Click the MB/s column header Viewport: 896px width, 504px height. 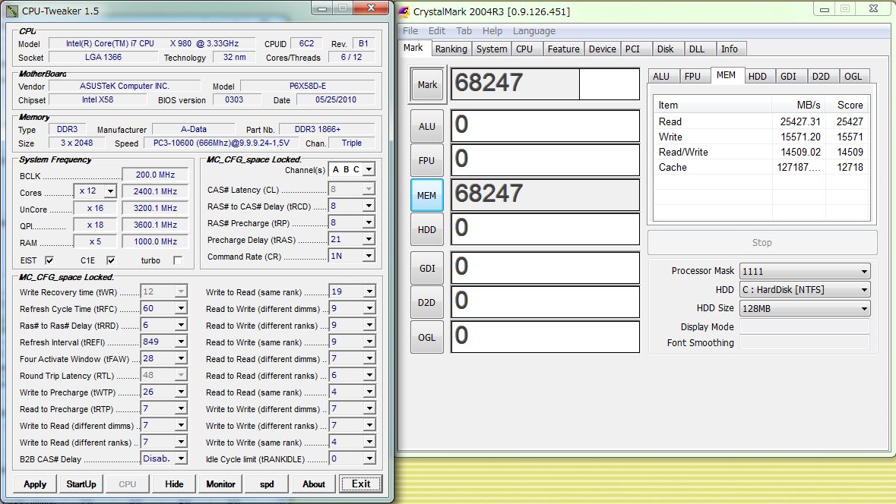pyautogui.click(x=799, y=105)
